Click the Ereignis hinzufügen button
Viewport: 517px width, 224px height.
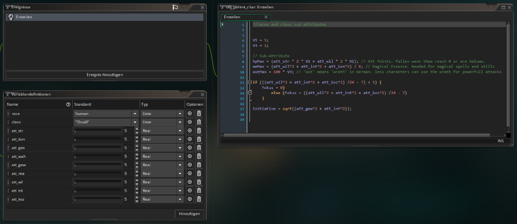(105, 75)
